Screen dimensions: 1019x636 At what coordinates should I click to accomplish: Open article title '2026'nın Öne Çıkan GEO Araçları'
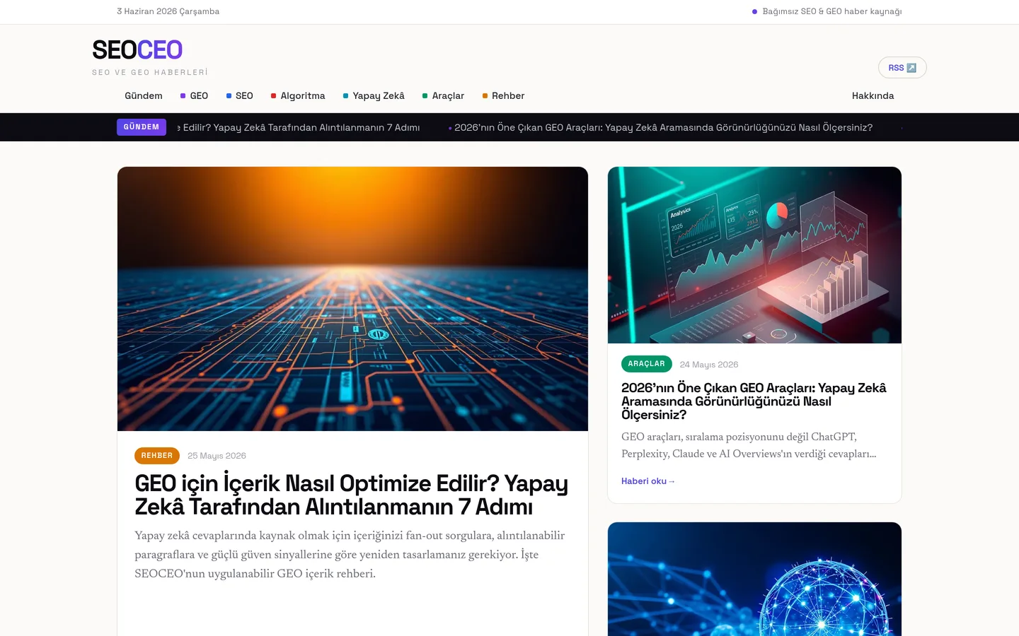point(754,401)
